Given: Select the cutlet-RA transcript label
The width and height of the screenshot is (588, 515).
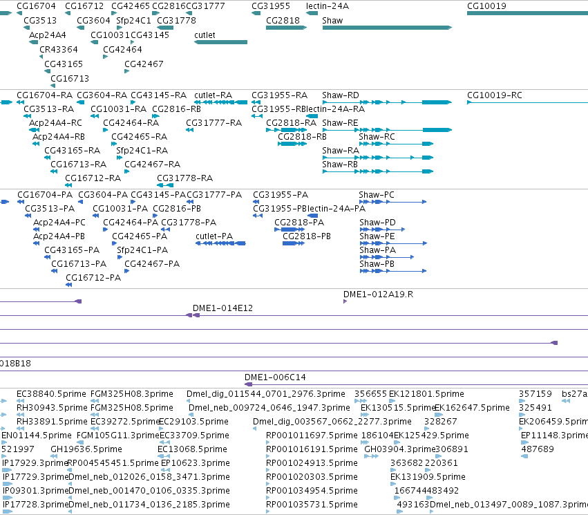Looking at the screenshot, I should click(x=213, y=95).
